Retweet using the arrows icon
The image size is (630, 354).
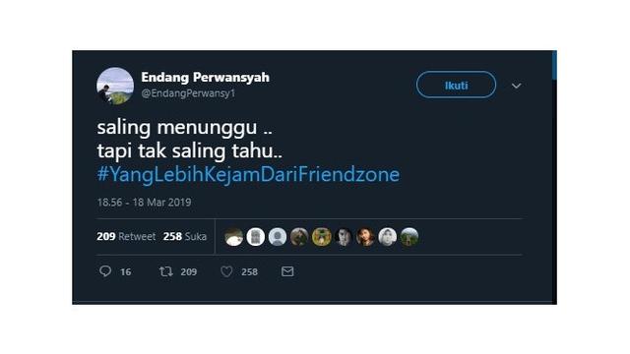166,271
